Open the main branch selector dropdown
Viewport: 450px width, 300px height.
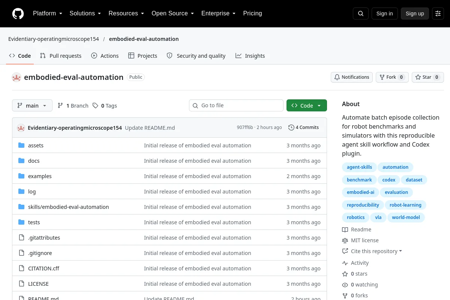tap(32, 106)
